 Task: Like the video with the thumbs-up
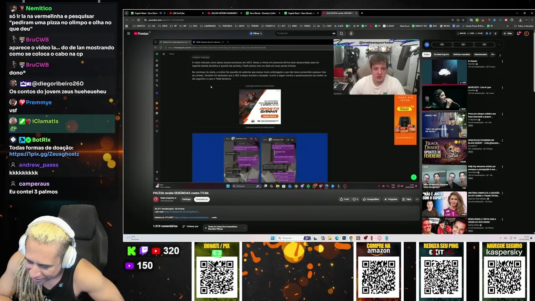344,199
